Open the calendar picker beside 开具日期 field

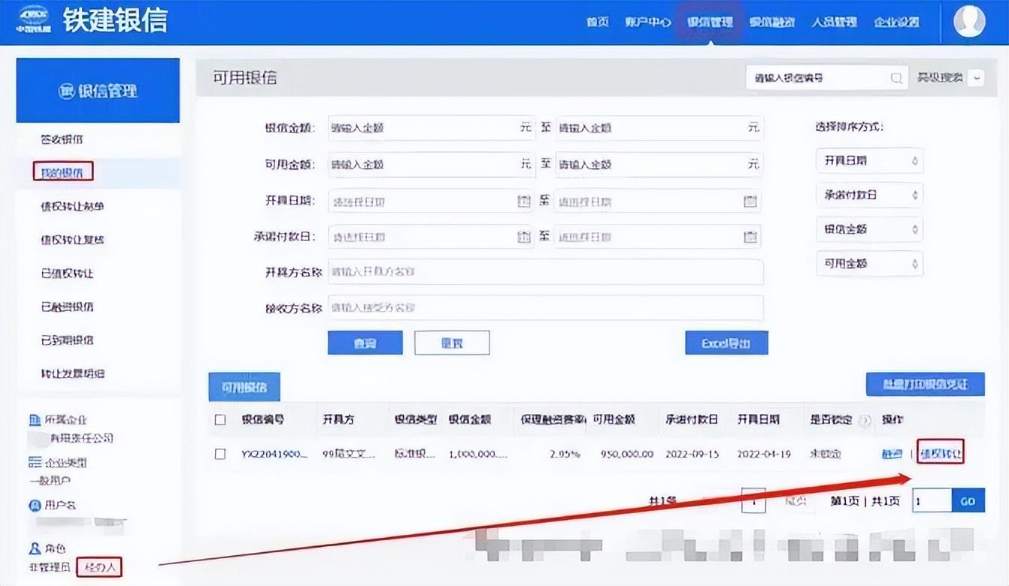pos(523,201)
